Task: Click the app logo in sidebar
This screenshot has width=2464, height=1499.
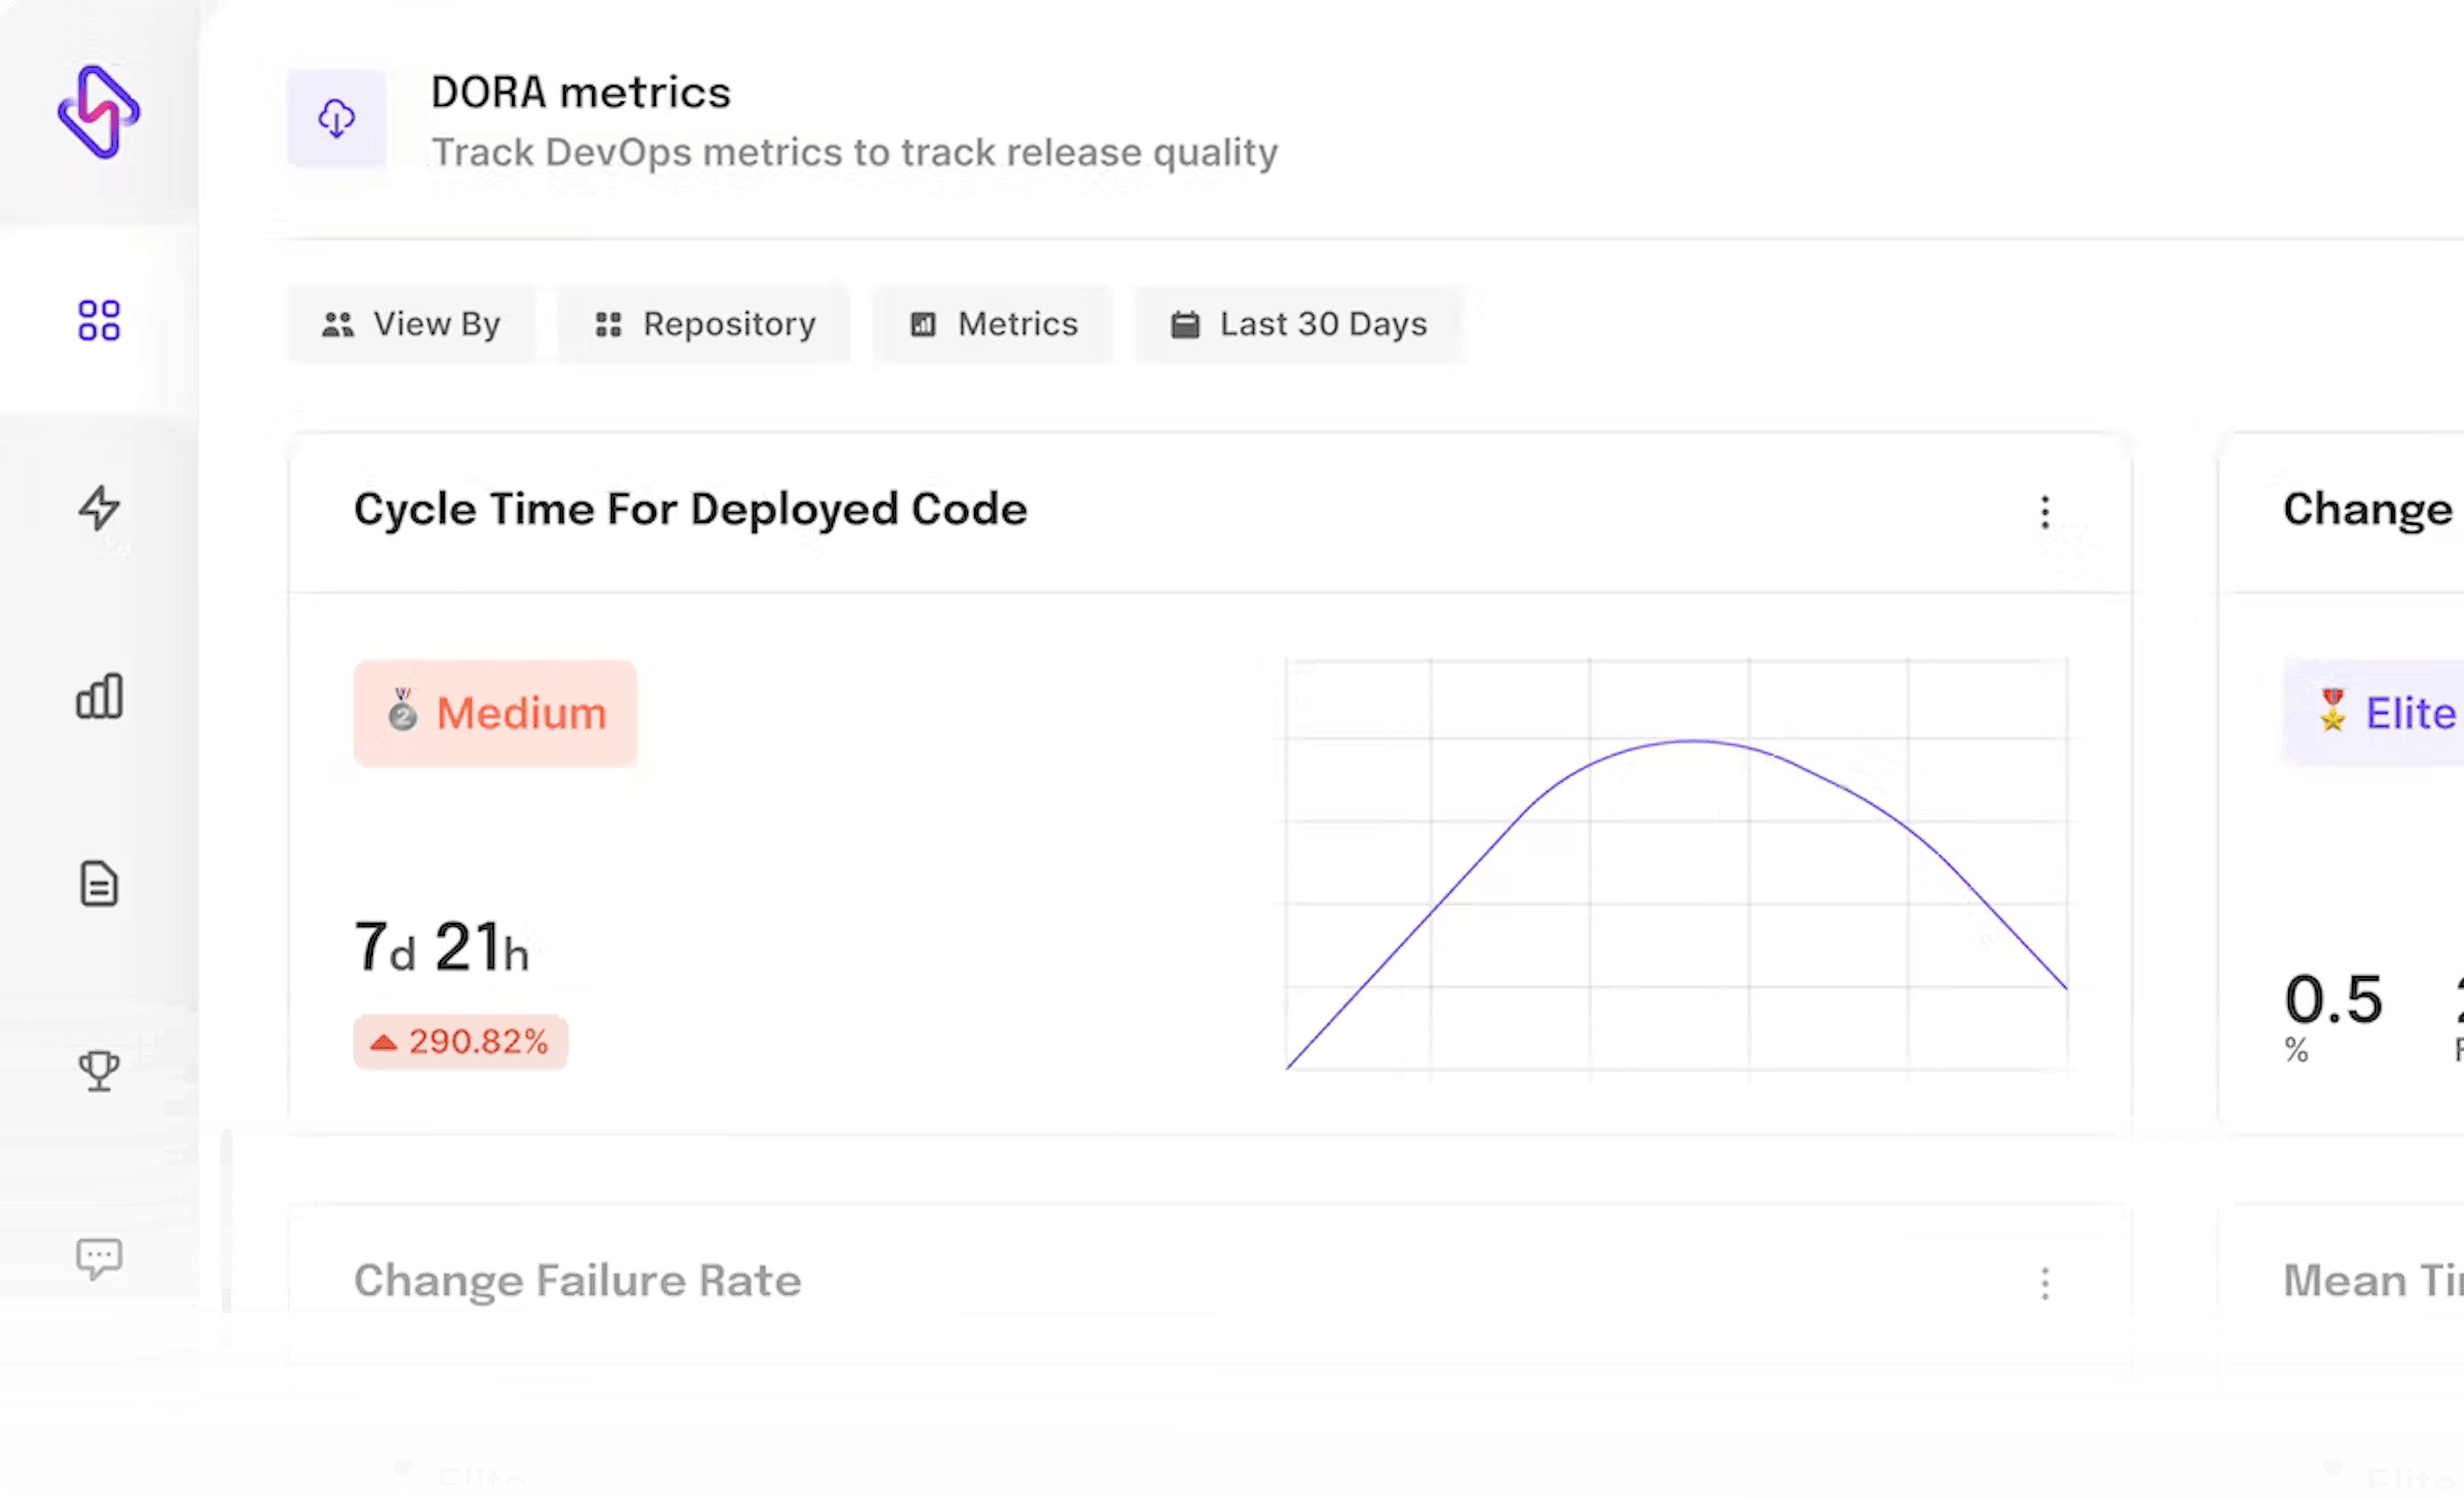Action: 99,112
